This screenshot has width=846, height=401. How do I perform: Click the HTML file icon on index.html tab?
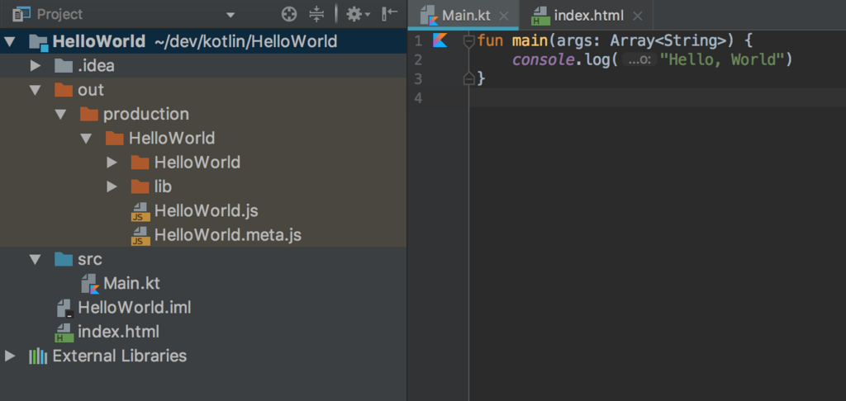pyautogui.click(x=540, y=17)
